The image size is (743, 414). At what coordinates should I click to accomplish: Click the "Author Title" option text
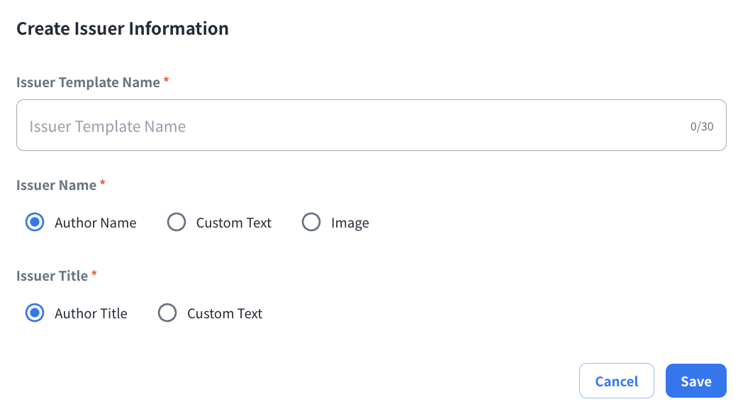(91, 313)
